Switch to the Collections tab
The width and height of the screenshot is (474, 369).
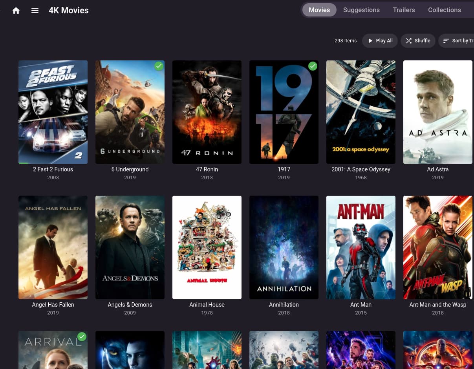pyautogui.click(x=445, y=10)
